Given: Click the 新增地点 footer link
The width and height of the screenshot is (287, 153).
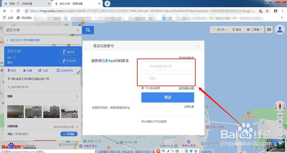Looking at the screenshot, I should pyautogui.click(x=207, y=151).
